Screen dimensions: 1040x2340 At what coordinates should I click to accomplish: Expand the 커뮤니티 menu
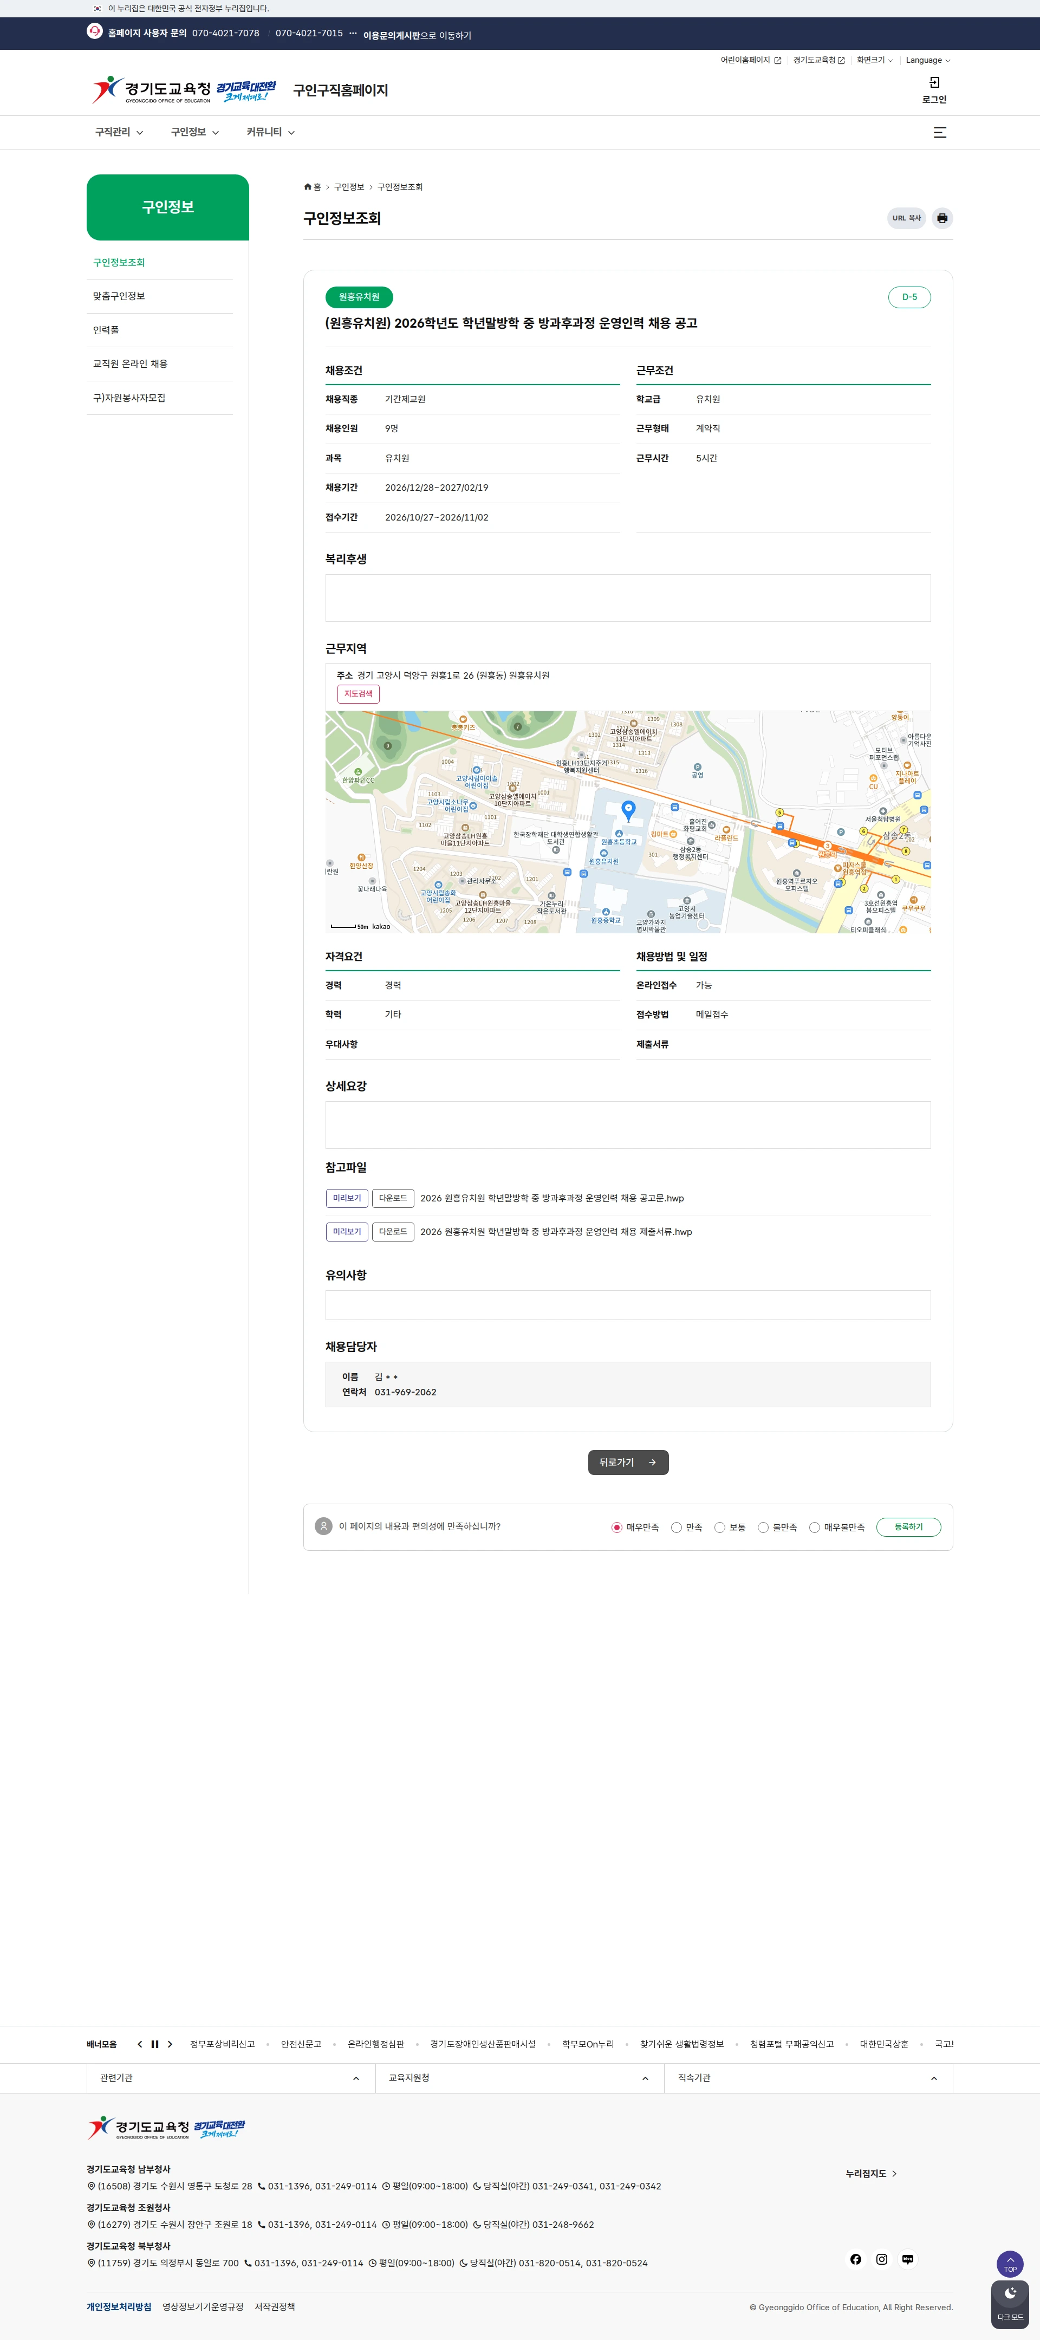coord(271,133)
